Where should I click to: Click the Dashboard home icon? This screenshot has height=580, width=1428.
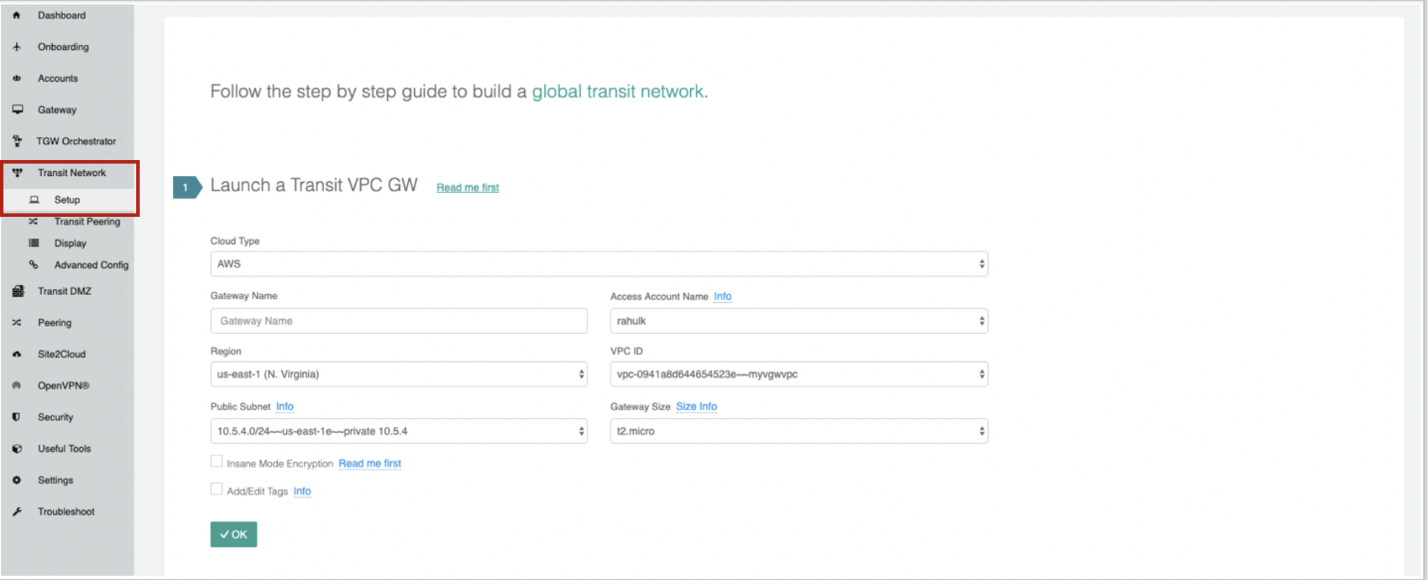coord(17,15)
